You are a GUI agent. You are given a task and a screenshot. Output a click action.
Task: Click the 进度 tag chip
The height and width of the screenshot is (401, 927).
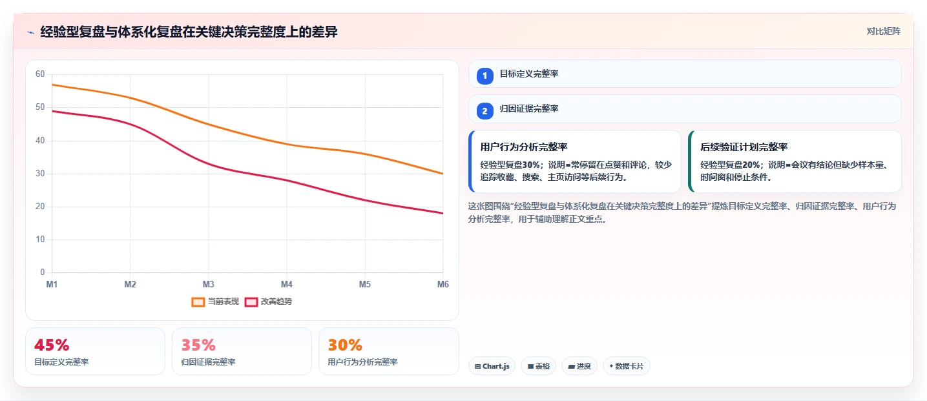579,366
